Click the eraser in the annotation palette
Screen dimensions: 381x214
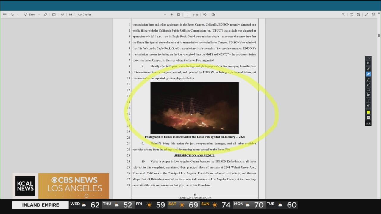point(368,105)
